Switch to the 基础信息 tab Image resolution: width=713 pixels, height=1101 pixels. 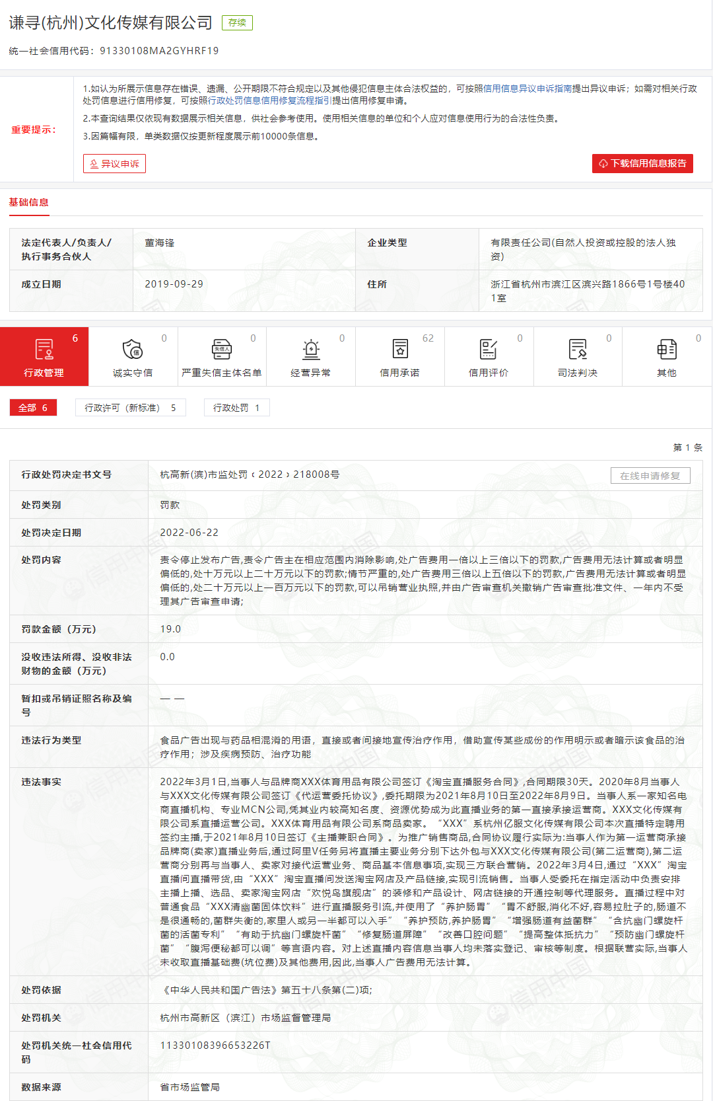coord(28,202)
